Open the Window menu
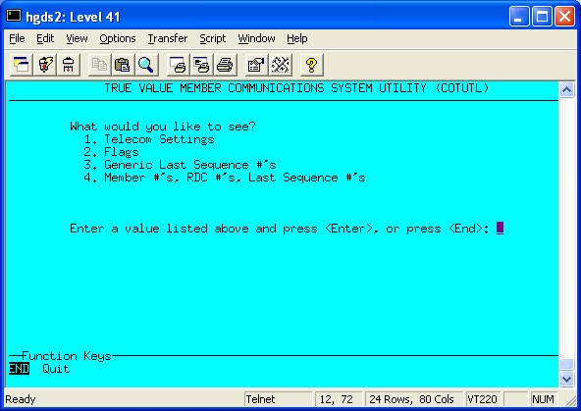581x411 pixels. [x=256, y=38]
